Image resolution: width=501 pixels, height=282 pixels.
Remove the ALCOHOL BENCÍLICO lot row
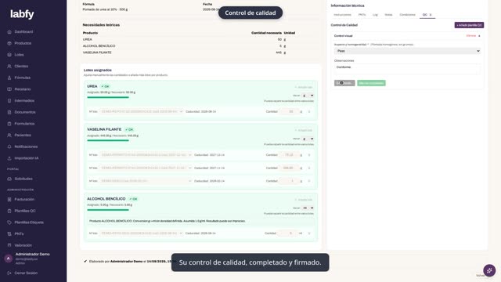[x=309, y=233]
